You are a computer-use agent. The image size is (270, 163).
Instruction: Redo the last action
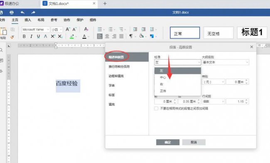33,12
